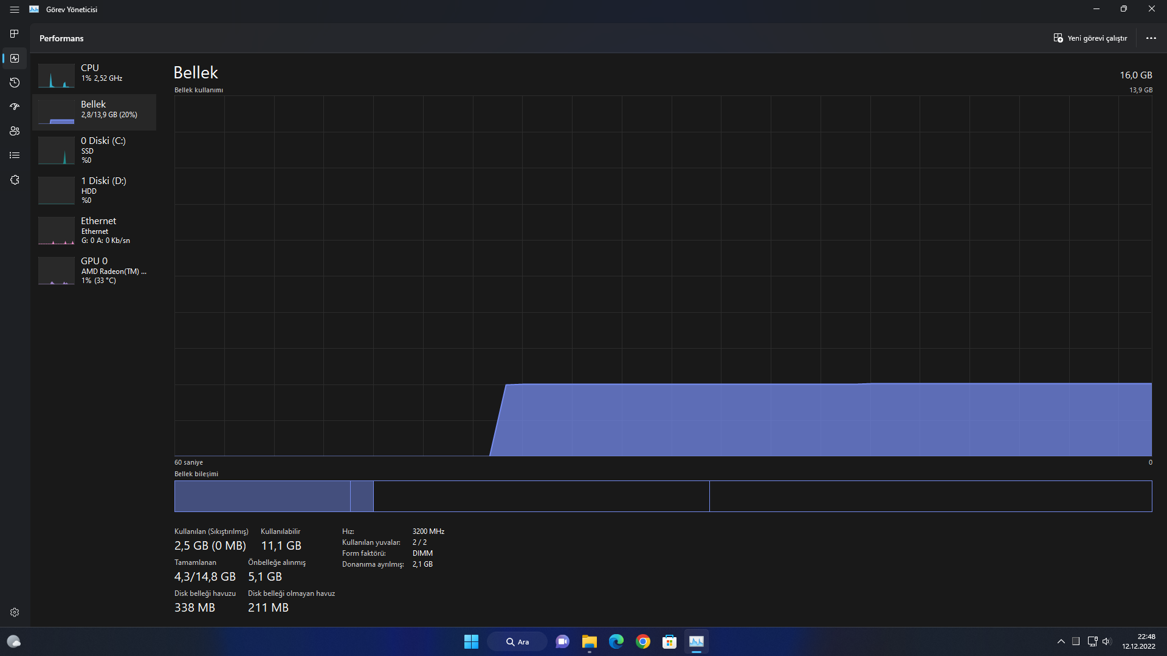Click the Ethernet mini graph thumbnail

(x=57, y=231)
